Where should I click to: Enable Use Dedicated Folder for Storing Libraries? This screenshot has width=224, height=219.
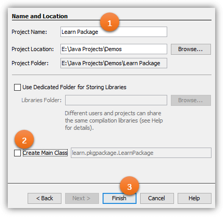[17, 87]
